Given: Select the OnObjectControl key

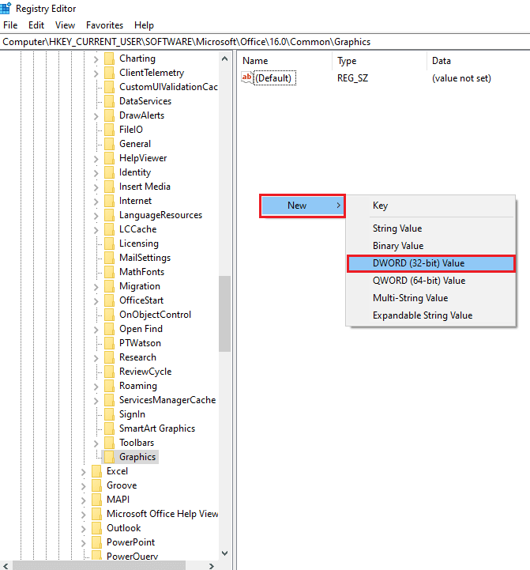Looking at the screenshot, I should click(x=155, y=315).
